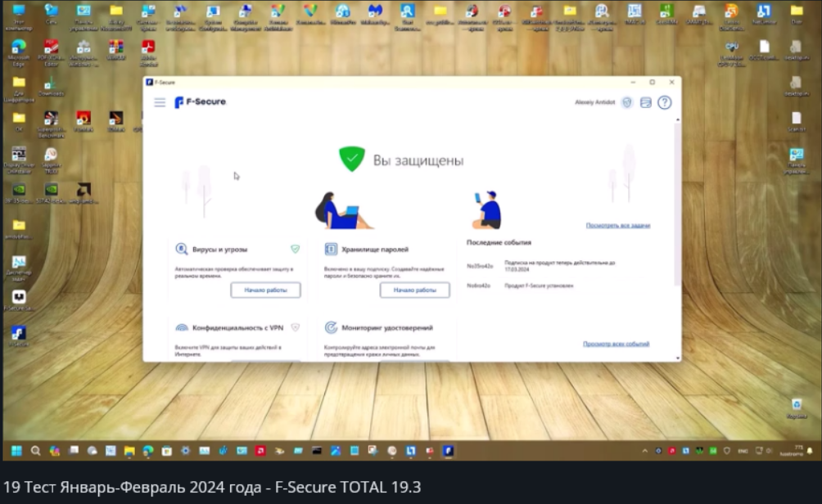Click the Хранилище паролей vault icon
This screenshot has height=504, width=822.
[x=331, y=249]
